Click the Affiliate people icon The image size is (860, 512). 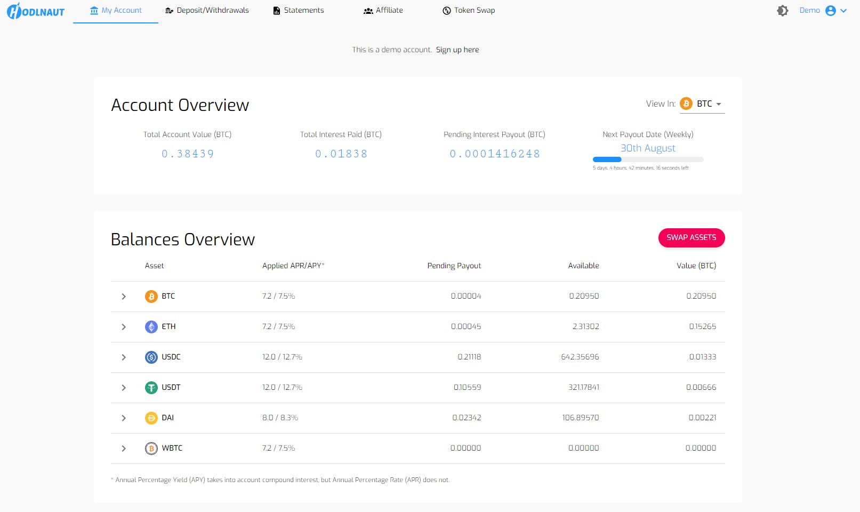click(x=368, y=11)
